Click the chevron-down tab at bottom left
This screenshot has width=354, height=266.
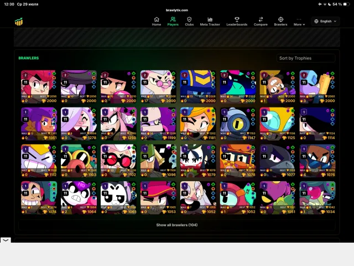6,240
